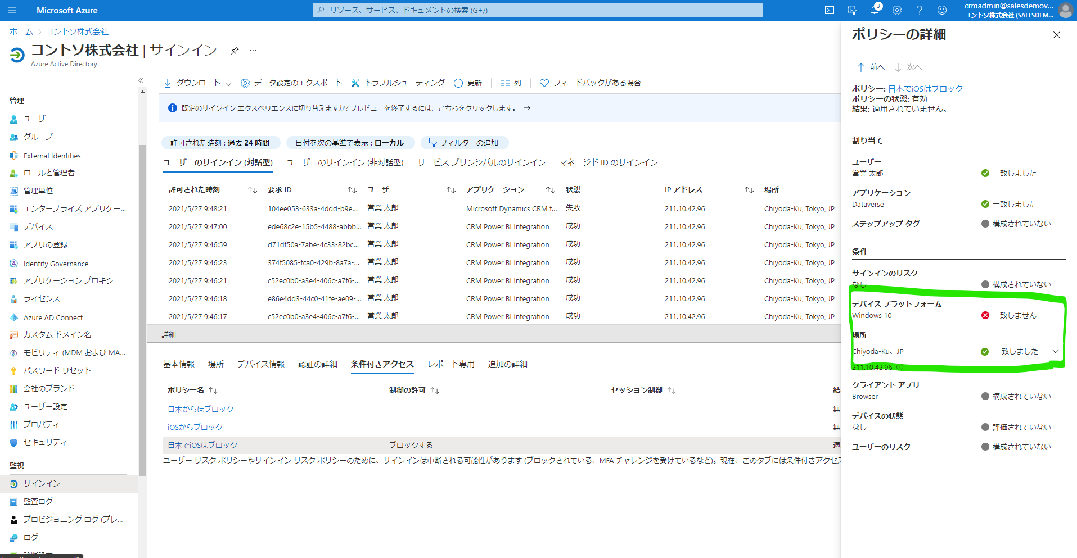Open the more options ellipsis beside the title
The image size is (1077, 558).
pyautogui.click(x=253, y=51)
